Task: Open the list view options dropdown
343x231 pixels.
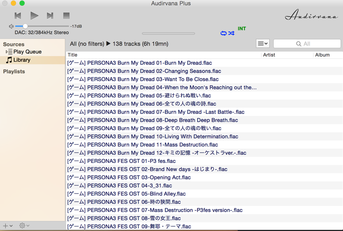Action: [x=263, y=44]
